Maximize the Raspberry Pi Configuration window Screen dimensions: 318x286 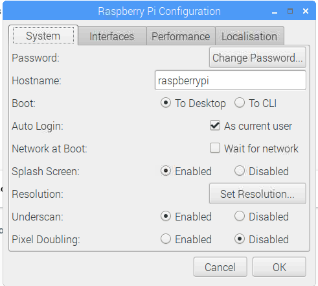290,11
